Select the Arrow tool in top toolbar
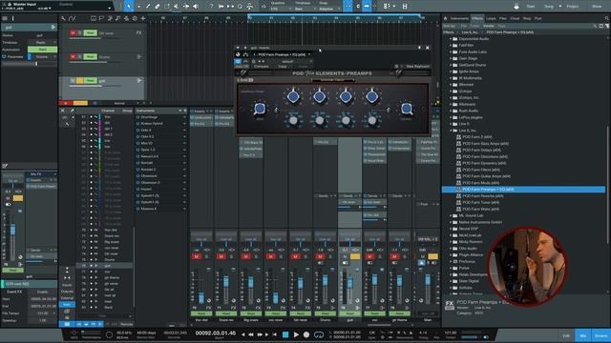This screenshot has width=611, height=343. (129, 6)
